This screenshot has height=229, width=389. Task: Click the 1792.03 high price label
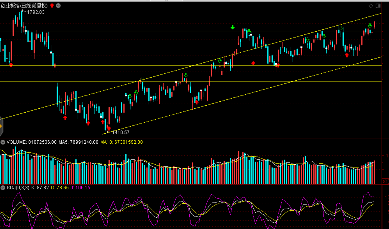36,12
